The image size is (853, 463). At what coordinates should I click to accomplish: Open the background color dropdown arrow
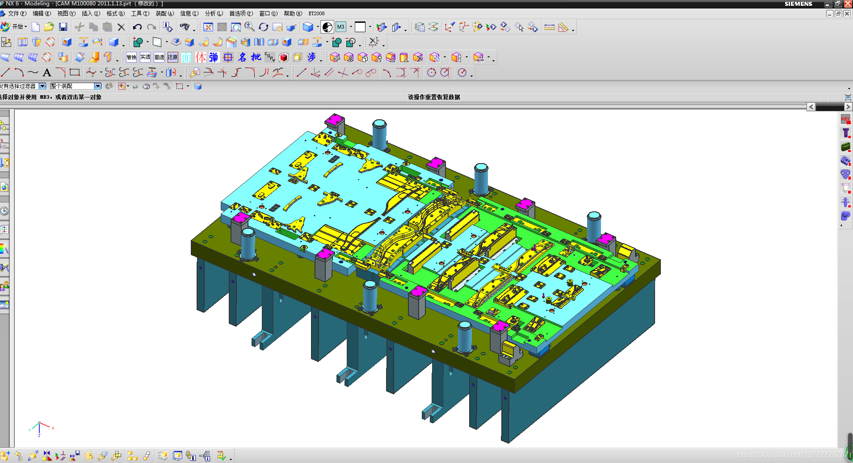click(370, 27)
